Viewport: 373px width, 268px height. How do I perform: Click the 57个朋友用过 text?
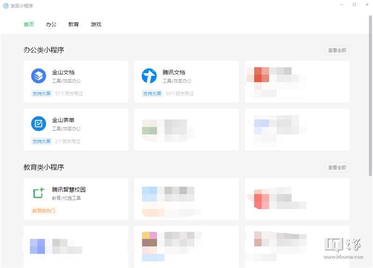point(69,94)
